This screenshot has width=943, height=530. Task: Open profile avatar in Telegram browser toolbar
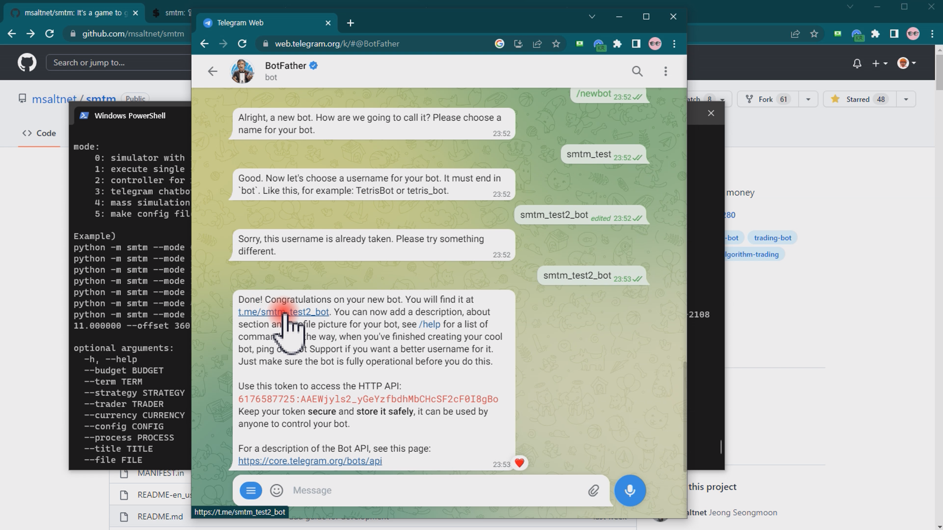coord(655,44)
